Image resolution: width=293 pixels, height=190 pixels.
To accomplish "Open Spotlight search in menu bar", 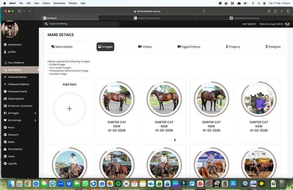I will pyautogui.click(x=259, y=3).
